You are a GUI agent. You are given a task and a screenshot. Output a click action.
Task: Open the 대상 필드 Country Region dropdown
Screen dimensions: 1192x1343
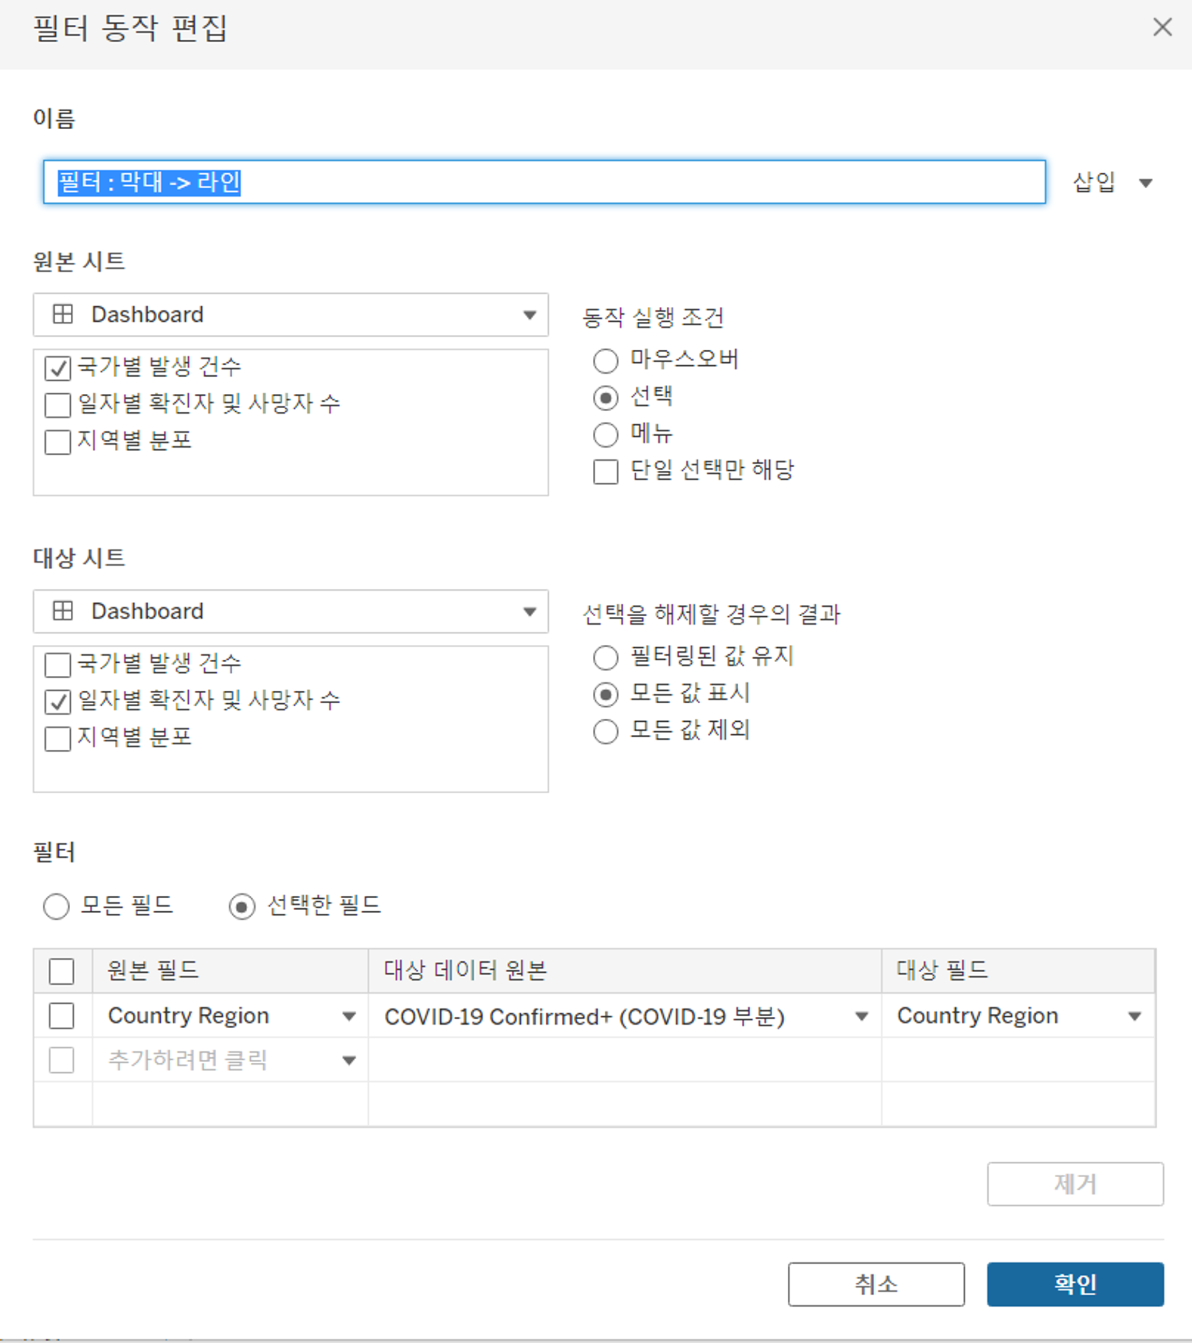(1019, 1016)
